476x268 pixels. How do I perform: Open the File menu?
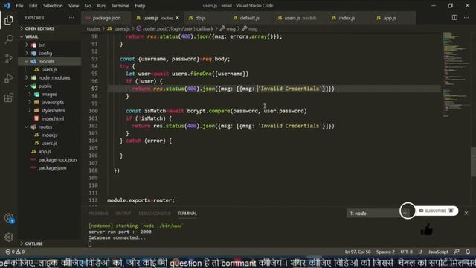19,6
